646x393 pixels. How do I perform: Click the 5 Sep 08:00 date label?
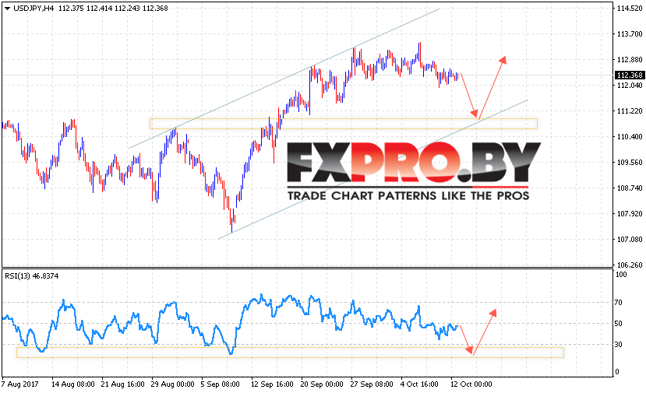pos(220,384)
